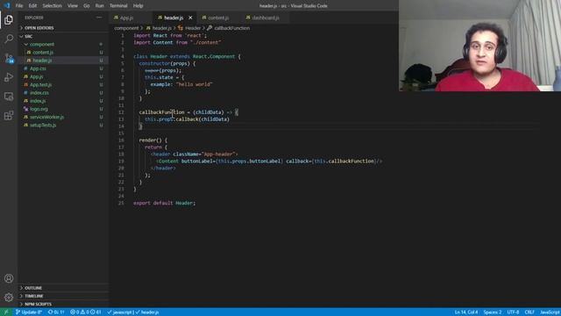This screenshot has height=316, width=561.
Task: Open the Help menu
Action: tap(138, 6)
